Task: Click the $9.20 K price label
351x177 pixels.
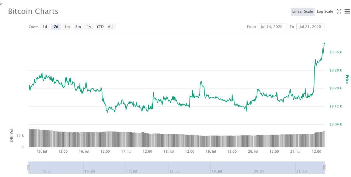Action: click(336, 88)
